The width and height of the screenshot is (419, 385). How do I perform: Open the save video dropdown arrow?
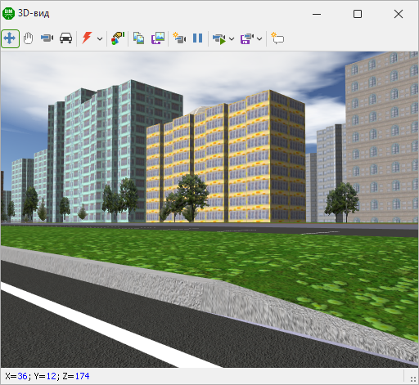[x=259, y=39]
